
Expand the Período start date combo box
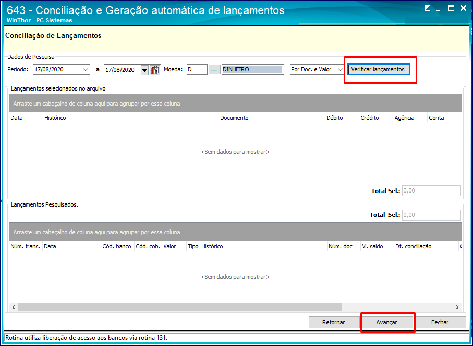pyautogui.click(x=86, y=70)
